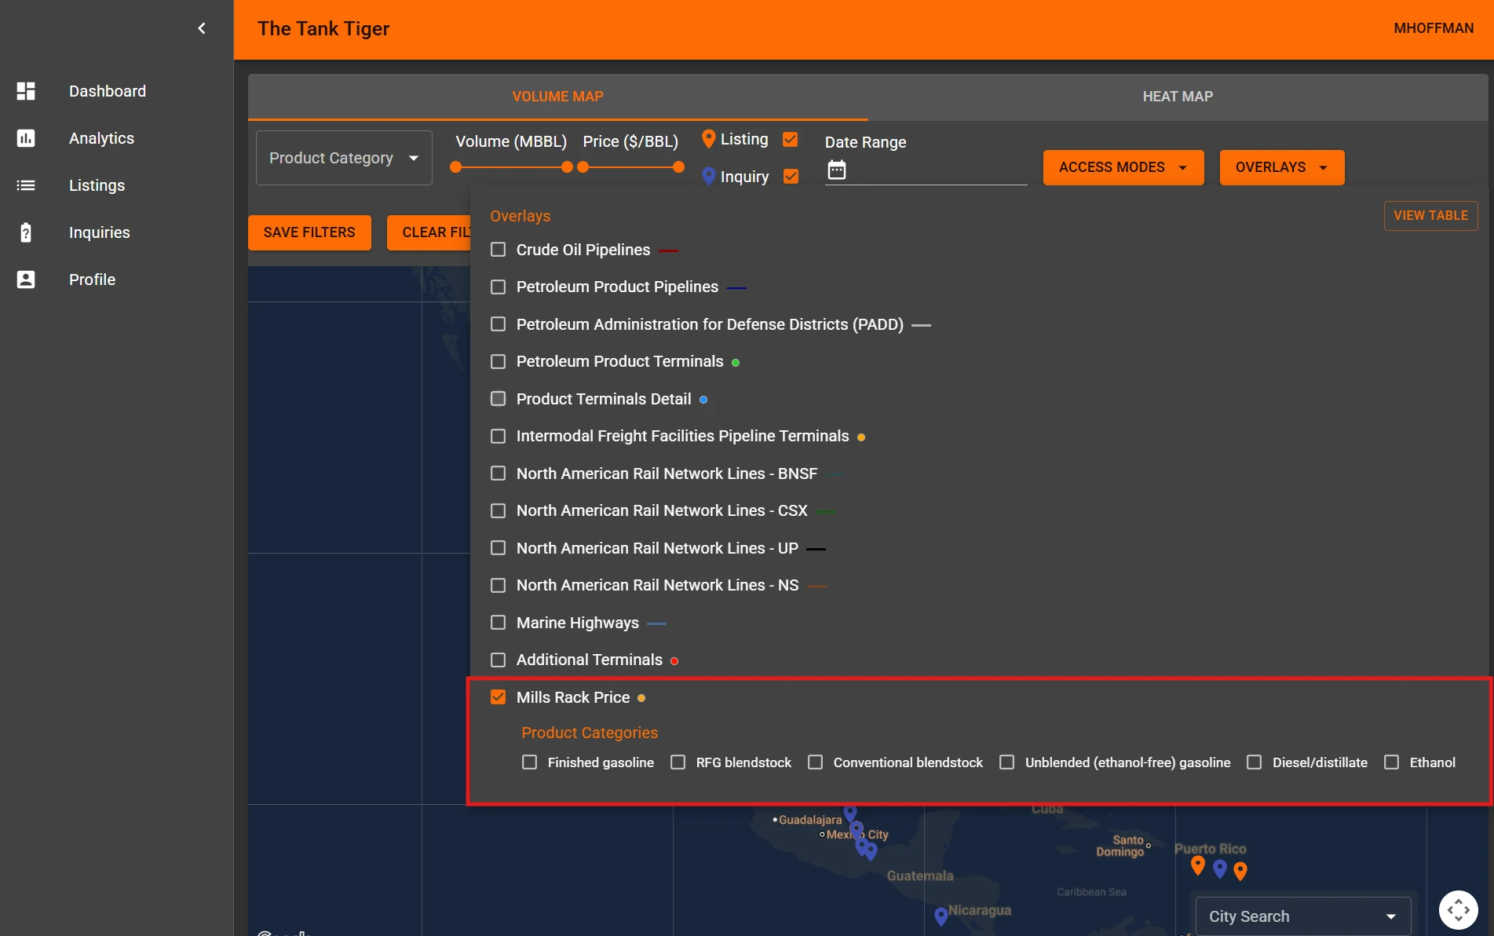This screenshot has height=936, width=1494.
Task: Enable Intermodal Freight Facilities Pipeline Terminals
Action: (498, 436)
